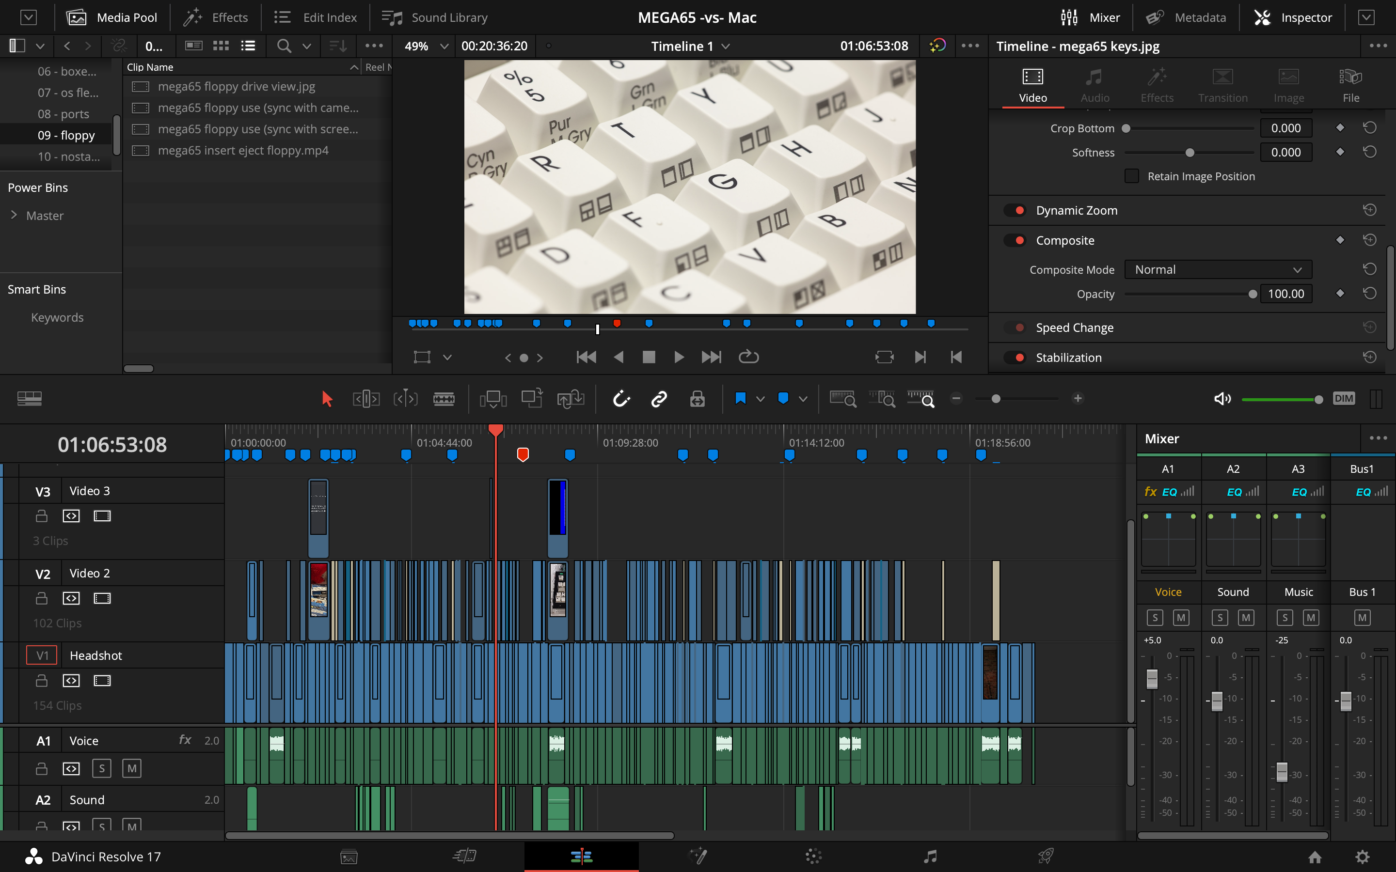Screen dimensions: 1396x872
Task: Toggle the Mixer panel button
Action: [1090, 17]
